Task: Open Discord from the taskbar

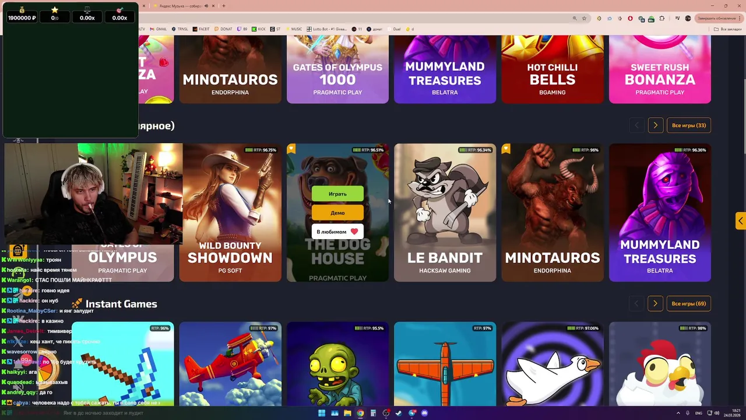Action: pyautogui.click(x=424, y=413)
